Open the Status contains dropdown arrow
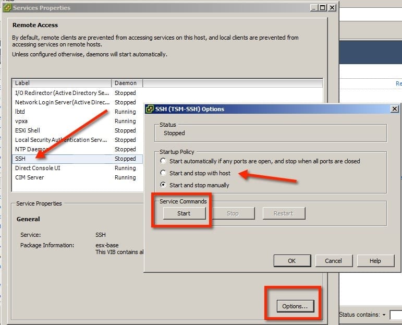The width and height of the screenshot is (402, 325). click(384, 315)
